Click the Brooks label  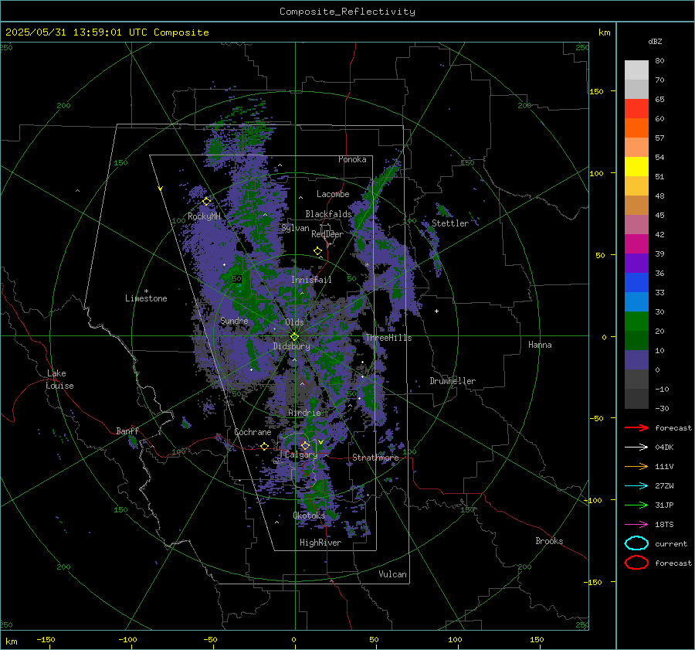click(x=549, y=541)
